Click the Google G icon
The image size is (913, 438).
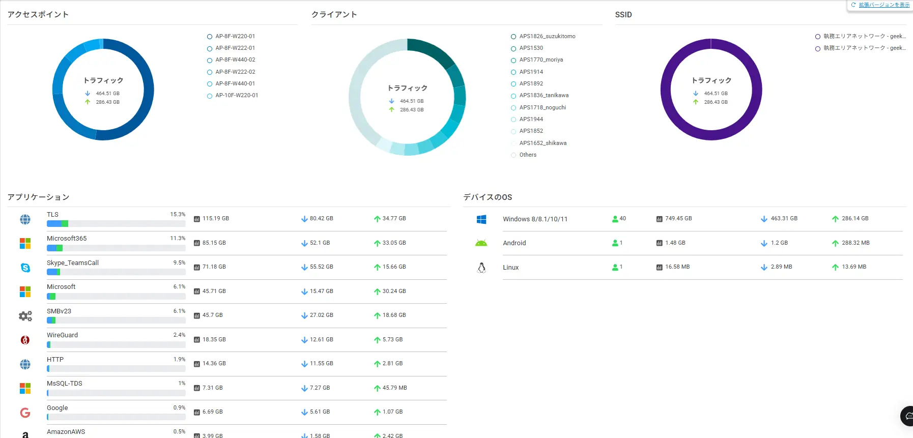[25, 413]
